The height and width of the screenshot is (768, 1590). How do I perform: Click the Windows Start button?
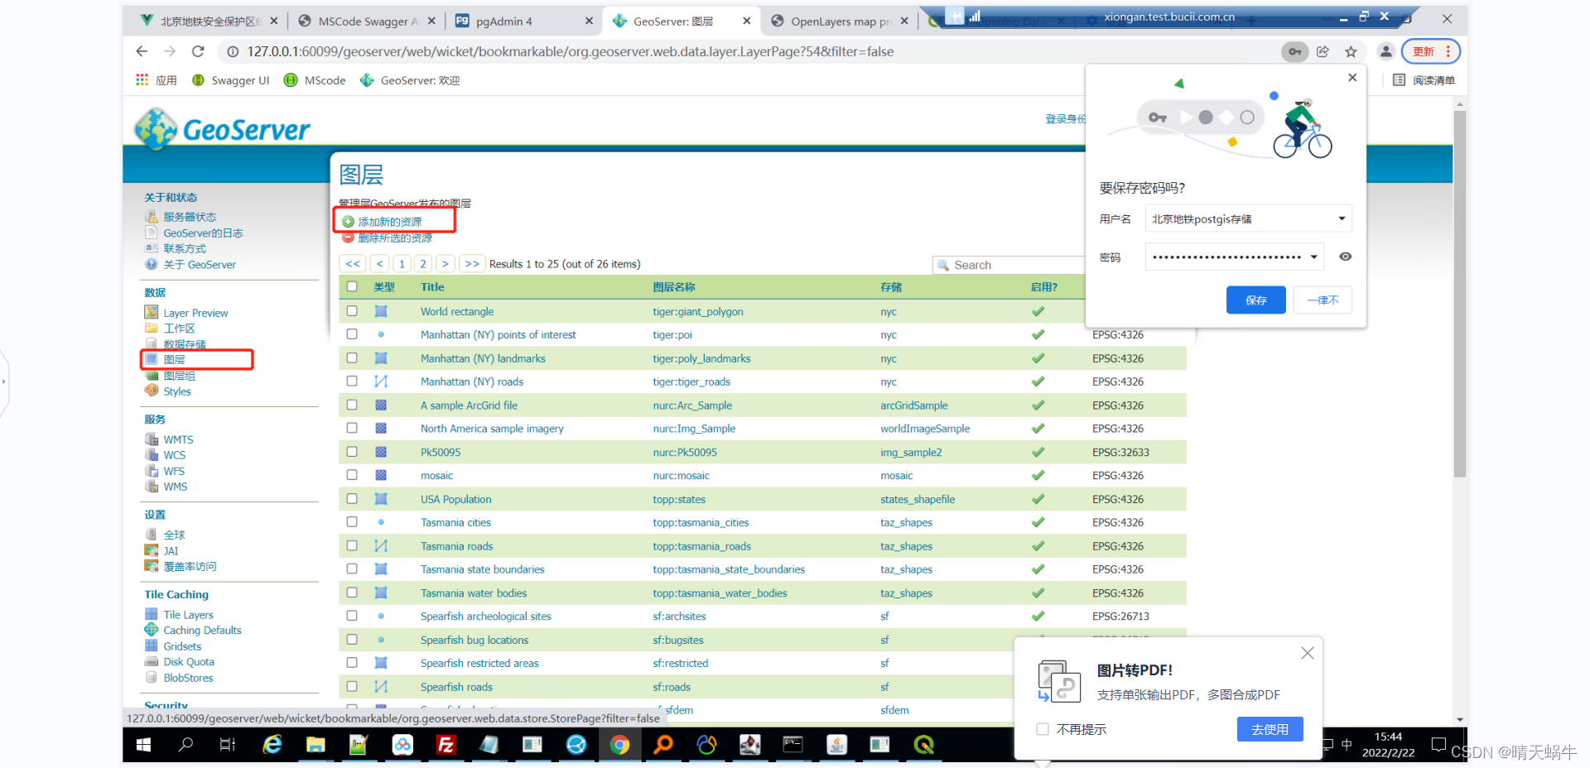pos(143,745)
